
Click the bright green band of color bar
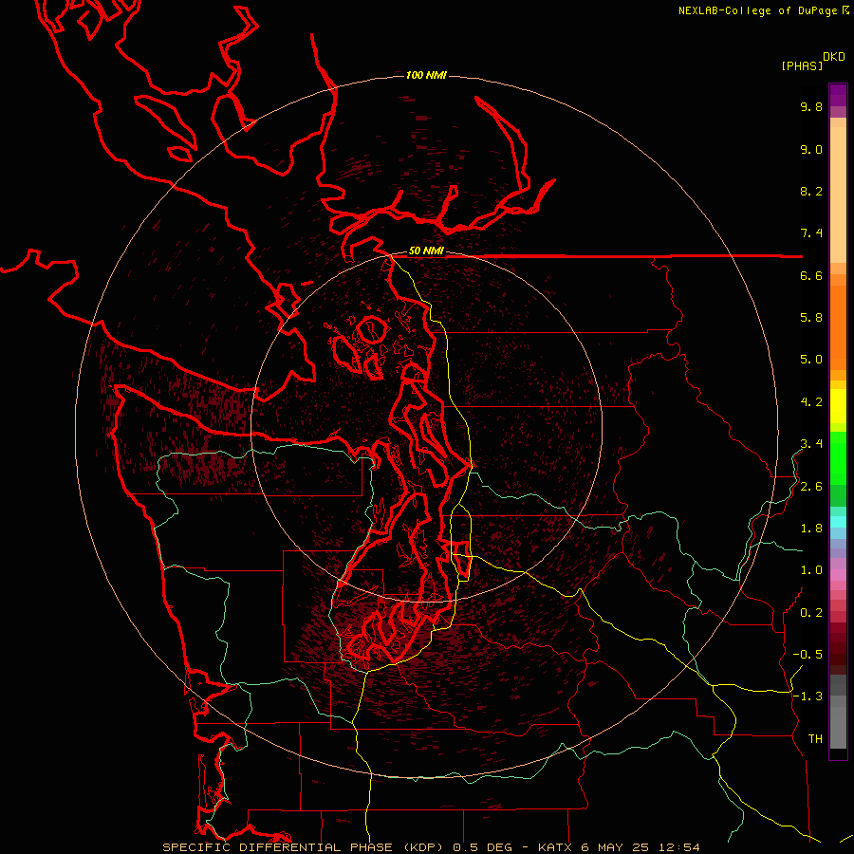(838, 458)
